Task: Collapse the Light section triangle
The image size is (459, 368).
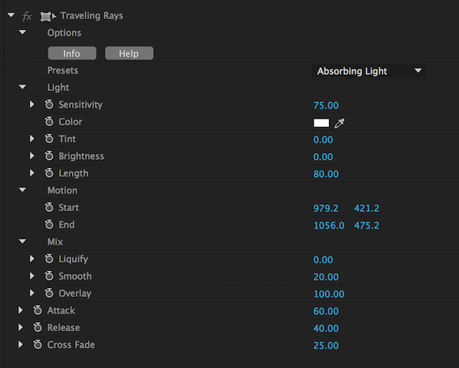Action: [22, 88]
